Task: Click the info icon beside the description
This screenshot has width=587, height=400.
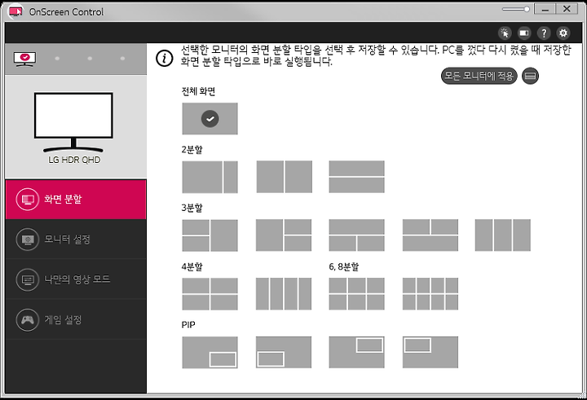Action: tap(165, 59)
